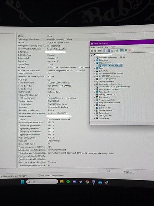Collapse the Bildskärmskort tree node
The height and width of the screenshot is (206, 154).
pos(94,63)
